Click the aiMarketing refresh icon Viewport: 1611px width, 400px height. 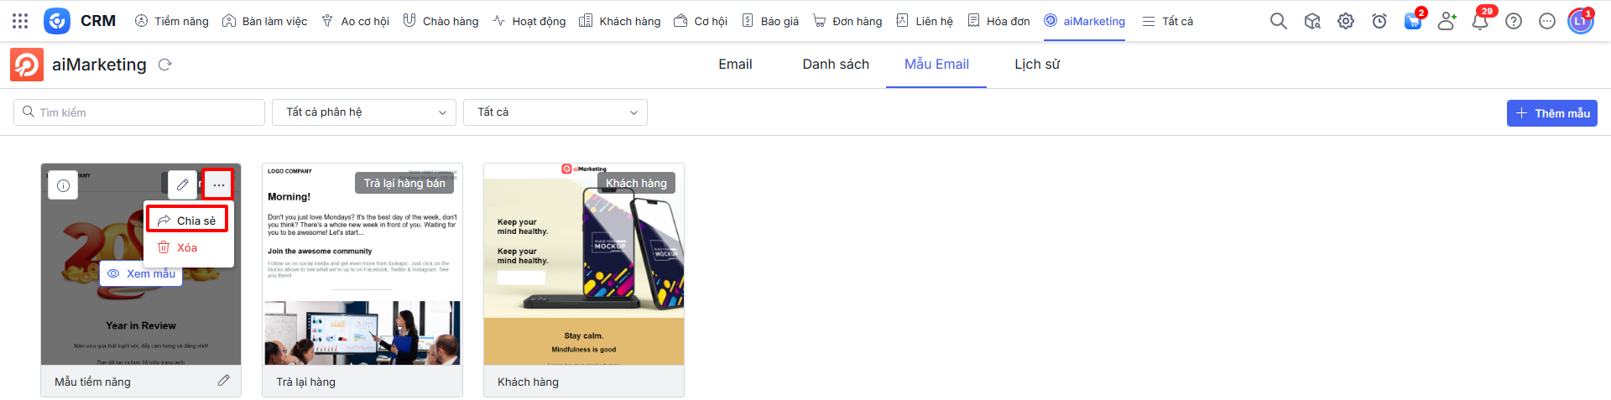tap(165, 65)
